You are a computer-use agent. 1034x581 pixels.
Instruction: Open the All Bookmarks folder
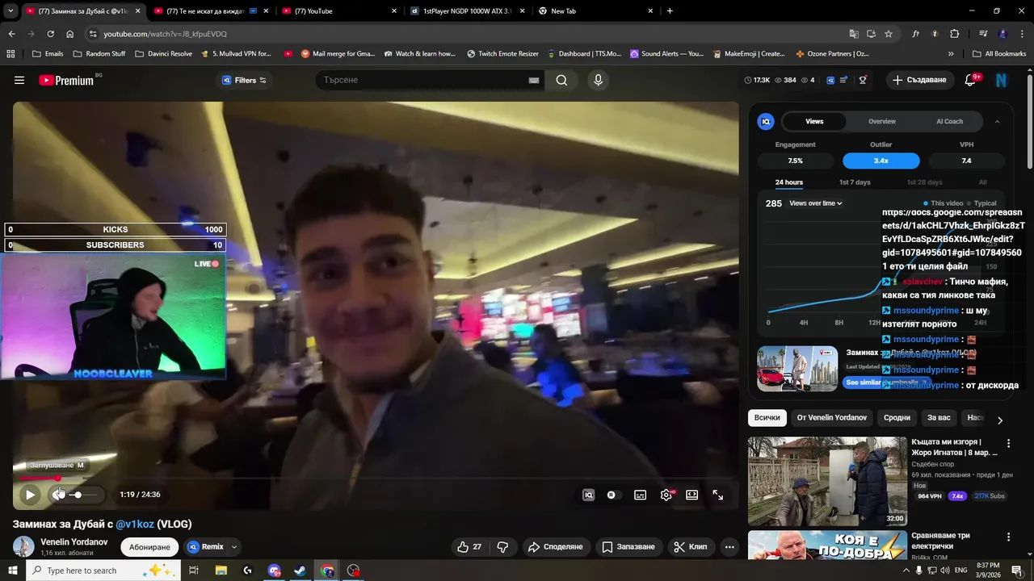point(999,54)
